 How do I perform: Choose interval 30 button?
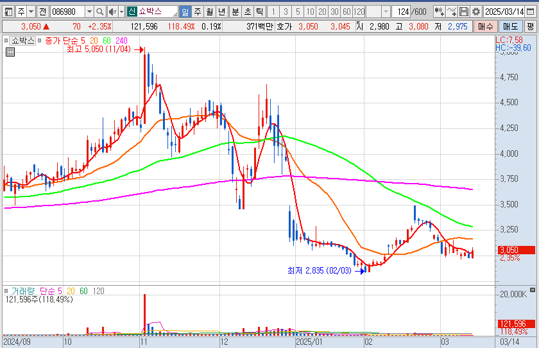point(334,12)
